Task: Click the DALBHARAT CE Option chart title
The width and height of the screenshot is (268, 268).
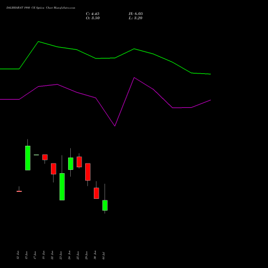Action: pyautogui.click(x=41, y=8)
